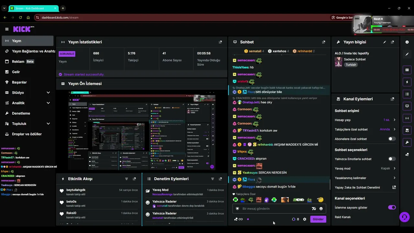Click NovassRevenge in moderation actions
The image size is (414, 233).
163,194
